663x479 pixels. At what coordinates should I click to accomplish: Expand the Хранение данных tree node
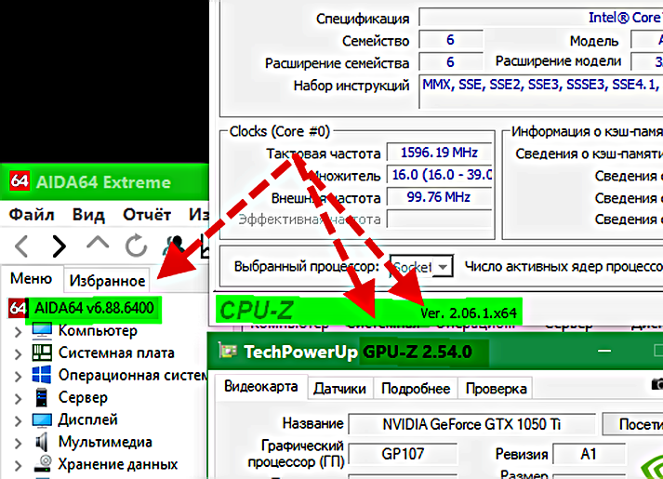pos(18,465)
